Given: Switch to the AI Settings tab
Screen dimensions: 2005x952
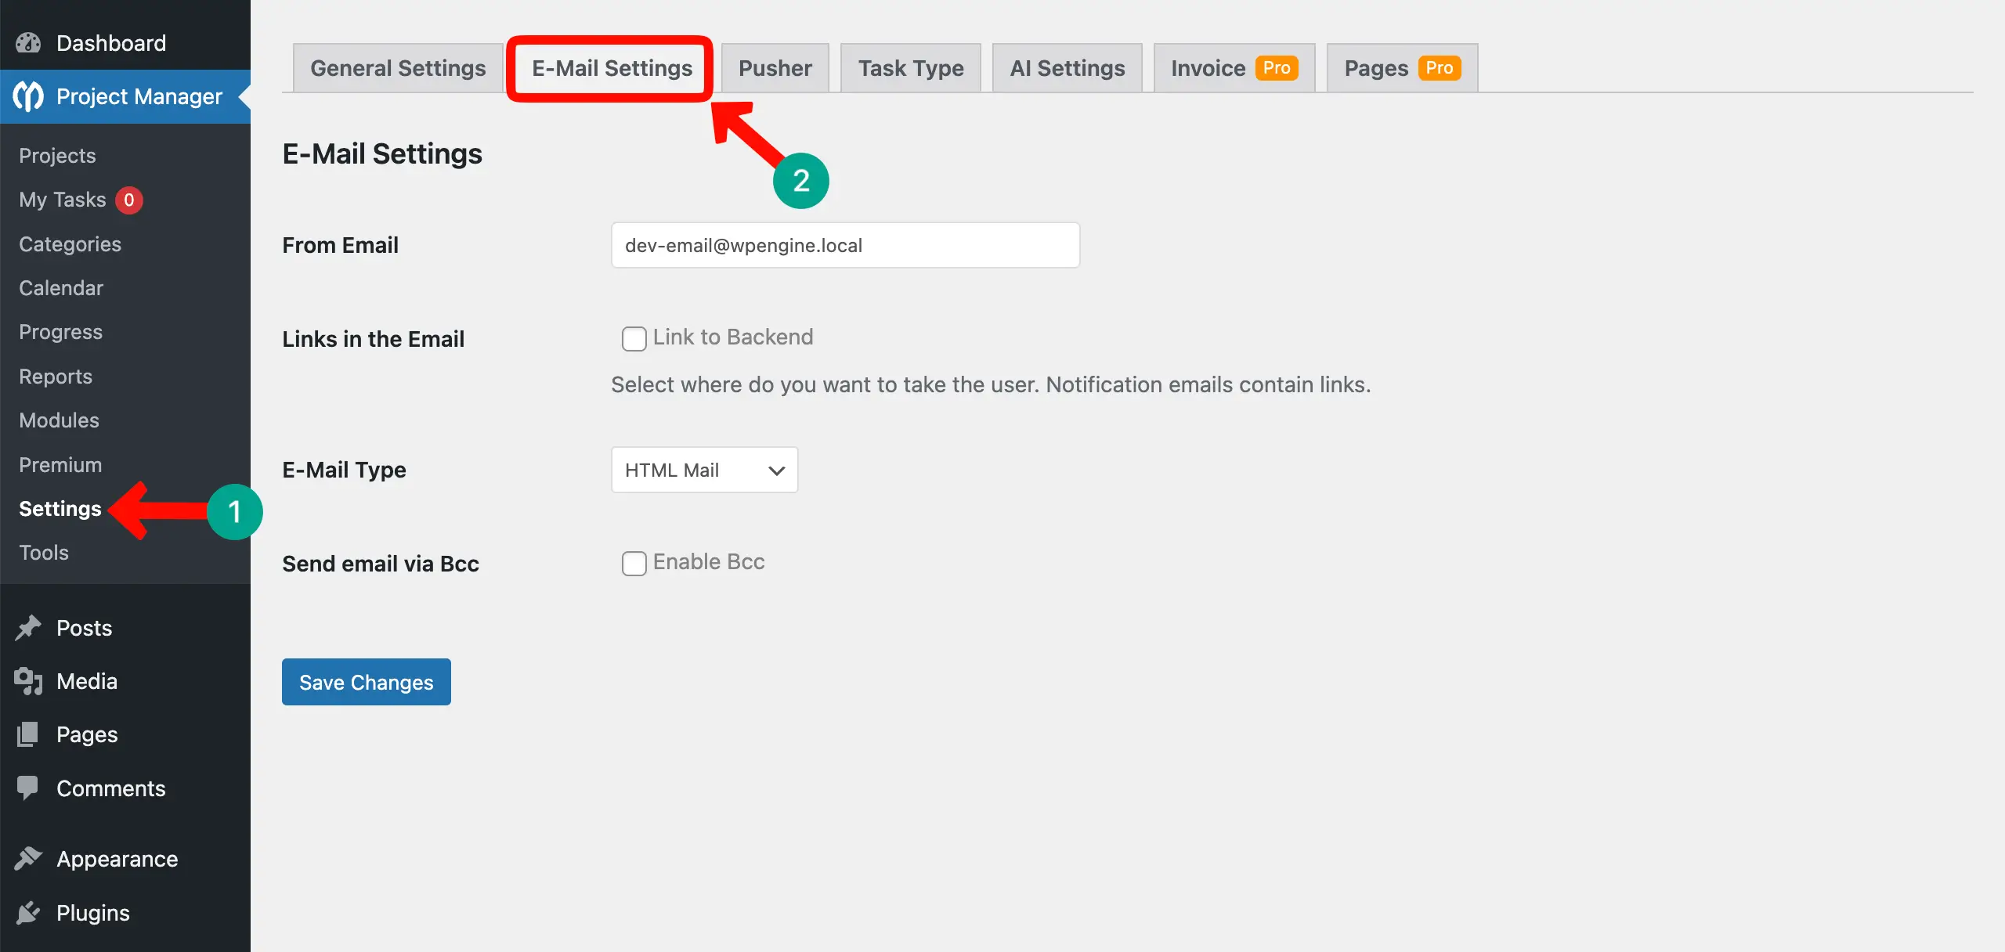Looking at the screenshot, I should pyautogui.click(x=1067, y=67).
